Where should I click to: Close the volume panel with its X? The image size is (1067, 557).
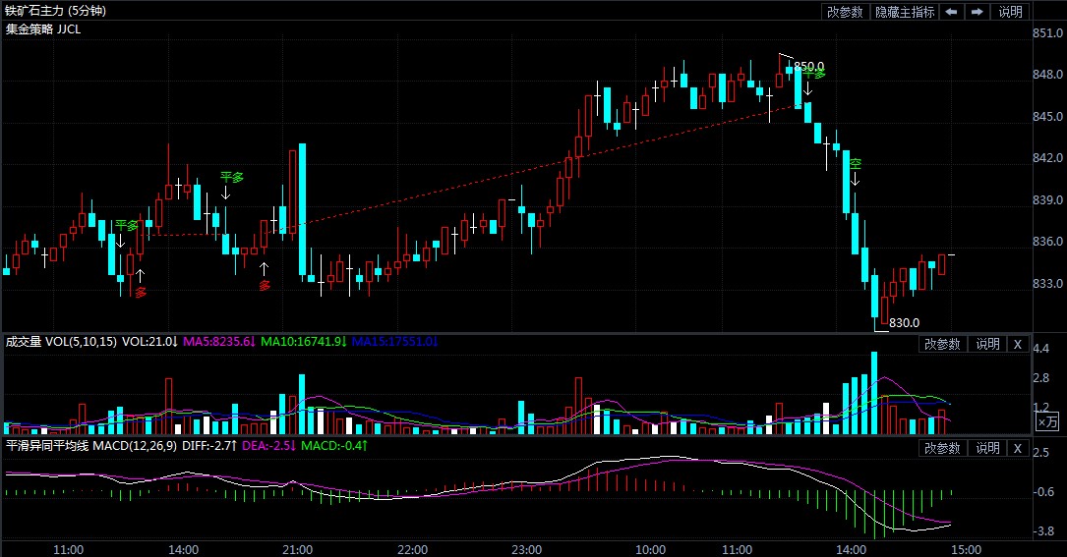tap(1017, 344)
